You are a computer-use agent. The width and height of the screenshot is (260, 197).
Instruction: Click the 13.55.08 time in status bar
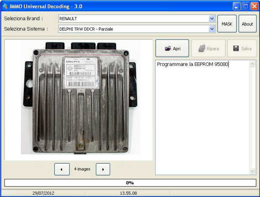point(128,193)
